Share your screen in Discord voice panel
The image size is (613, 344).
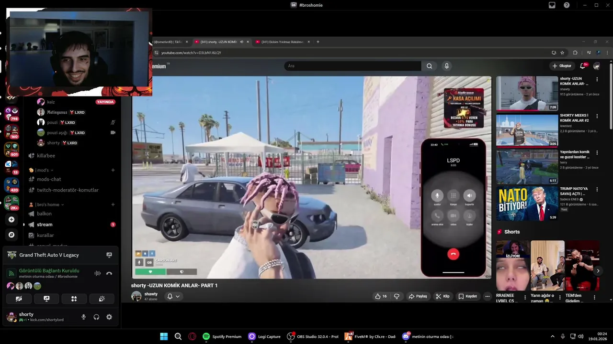tap(46, 299)
